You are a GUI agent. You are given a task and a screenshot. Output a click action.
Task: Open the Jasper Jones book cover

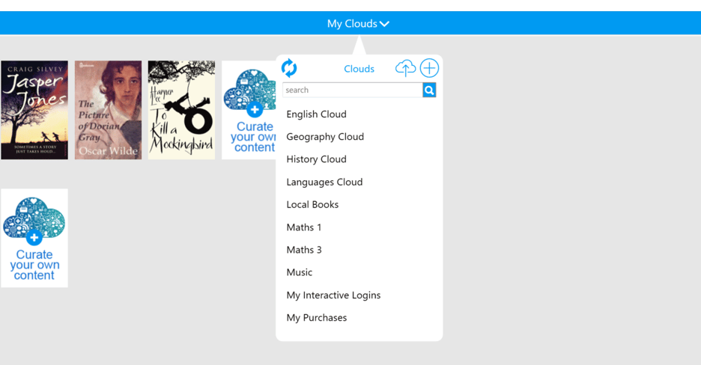pyautogui.click(x=34, y=110)
